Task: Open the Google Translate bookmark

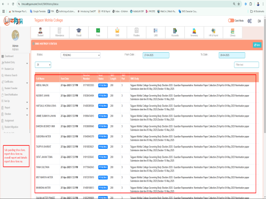Action: (x=38, y=11)
